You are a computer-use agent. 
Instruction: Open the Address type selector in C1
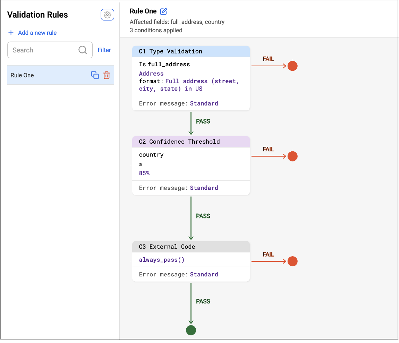(x=151, y=73)
